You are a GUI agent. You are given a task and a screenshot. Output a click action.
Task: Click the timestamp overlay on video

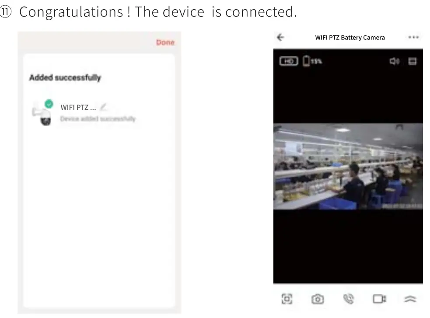point(402,206)
